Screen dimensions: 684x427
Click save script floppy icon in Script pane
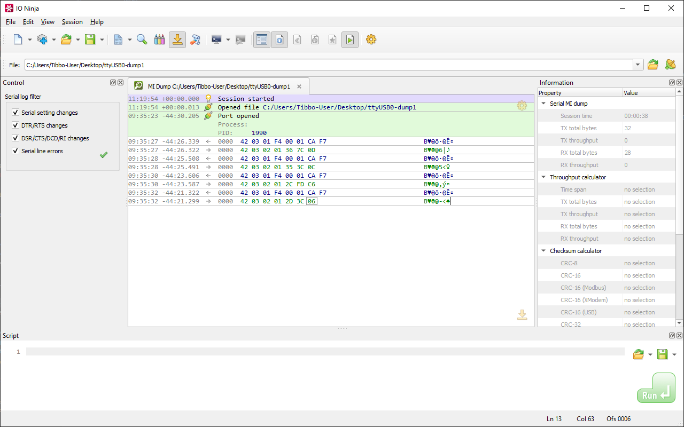coord(662,354)
